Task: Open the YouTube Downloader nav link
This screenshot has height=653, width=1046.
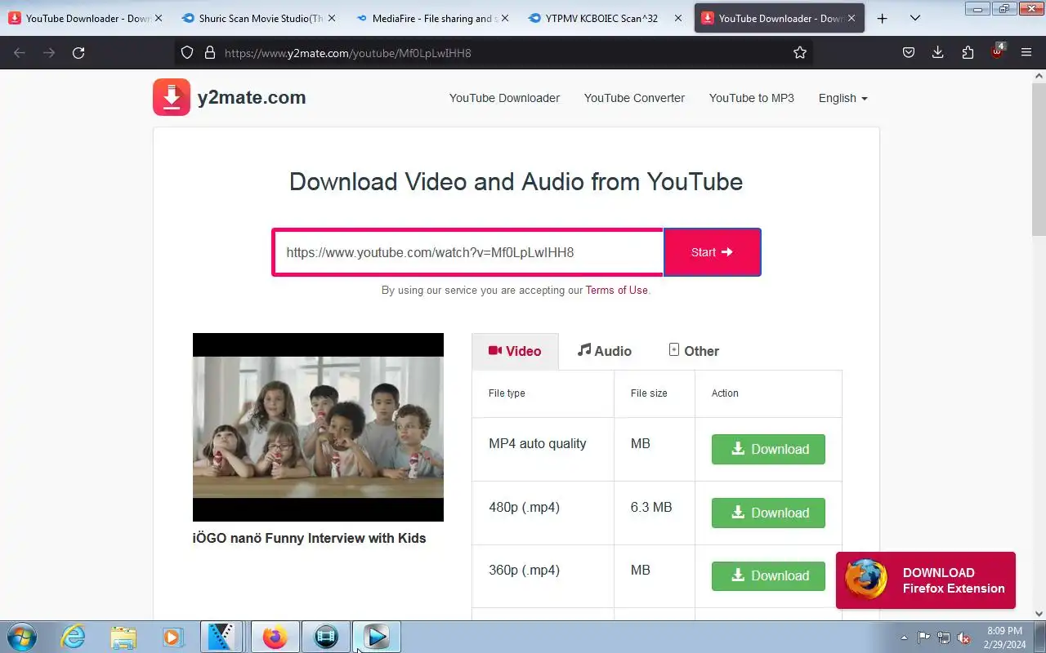Action: click(504, 98)
